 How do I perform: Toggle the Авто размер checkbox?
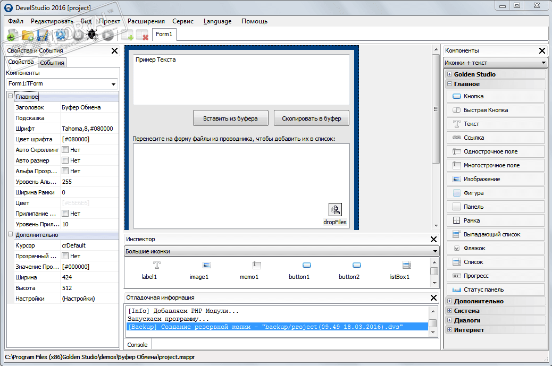pos(65,160)
